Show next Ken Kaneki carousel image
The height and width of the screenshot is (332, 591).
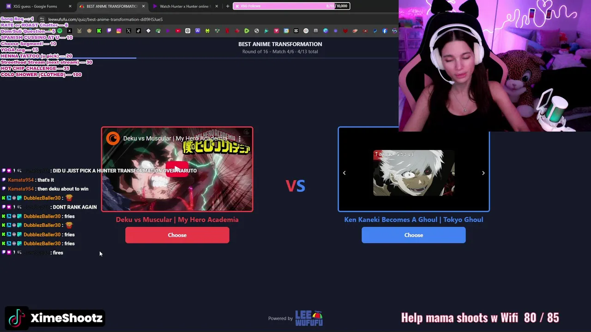[x=483, y=173]
